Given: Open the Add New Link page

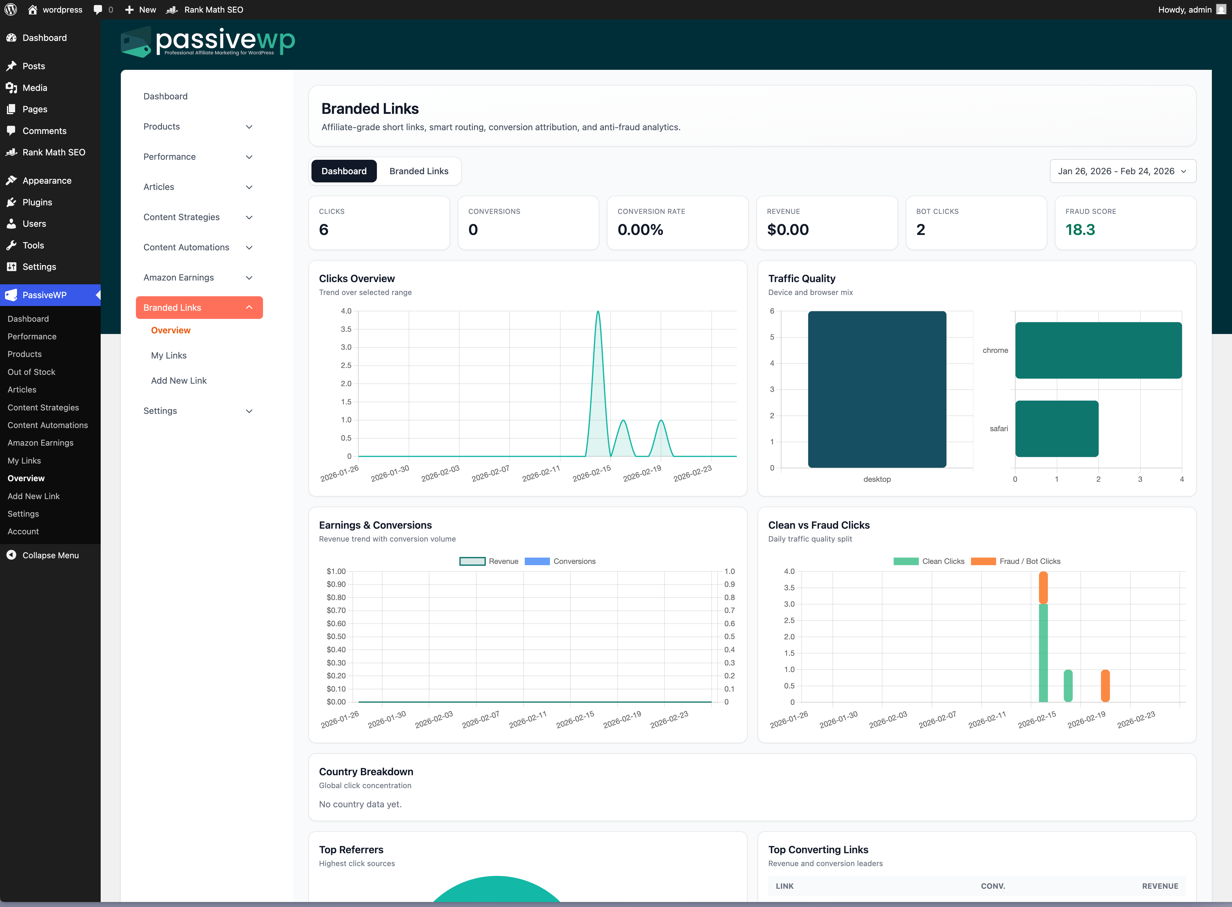Looking at the screenshot, I should pos(178,380).
